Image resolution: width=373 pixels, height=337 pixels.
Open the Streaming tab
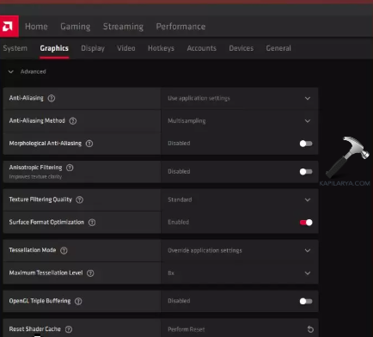(123, 27)
